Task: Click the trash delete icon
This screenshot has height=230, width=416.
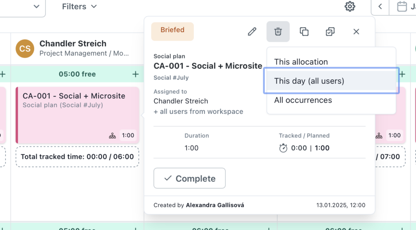Action: [278, 32]
